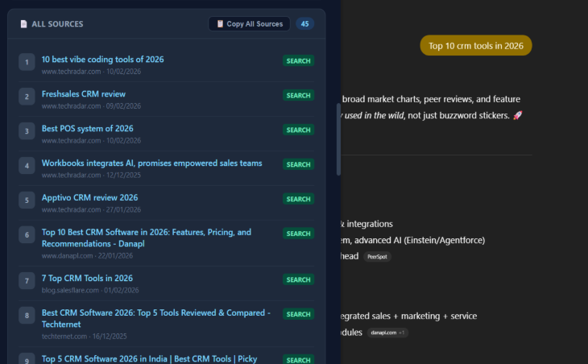The image size is (588, 364).
Task: Click the danapl.com +1 citation chip
Action: [x=387, y=333]
